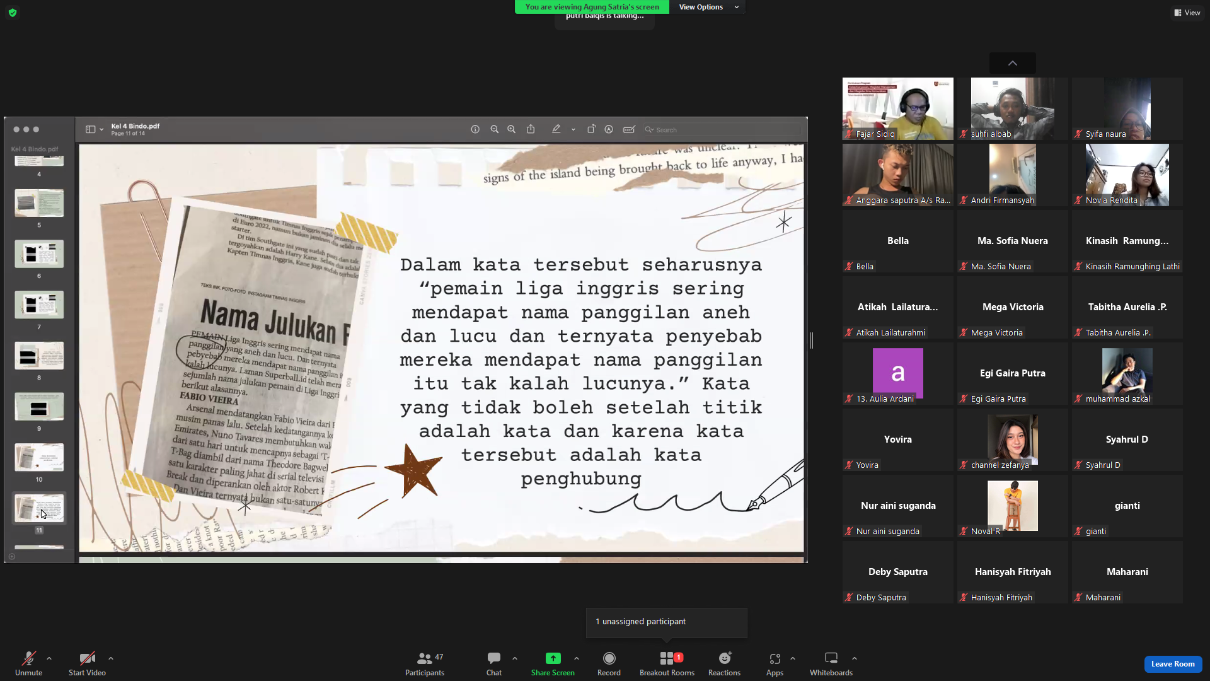Image resolution: width=1210 pixels, height=681 pixels.
Task: Click Leave Room button
Action: tap(1173, 664)
